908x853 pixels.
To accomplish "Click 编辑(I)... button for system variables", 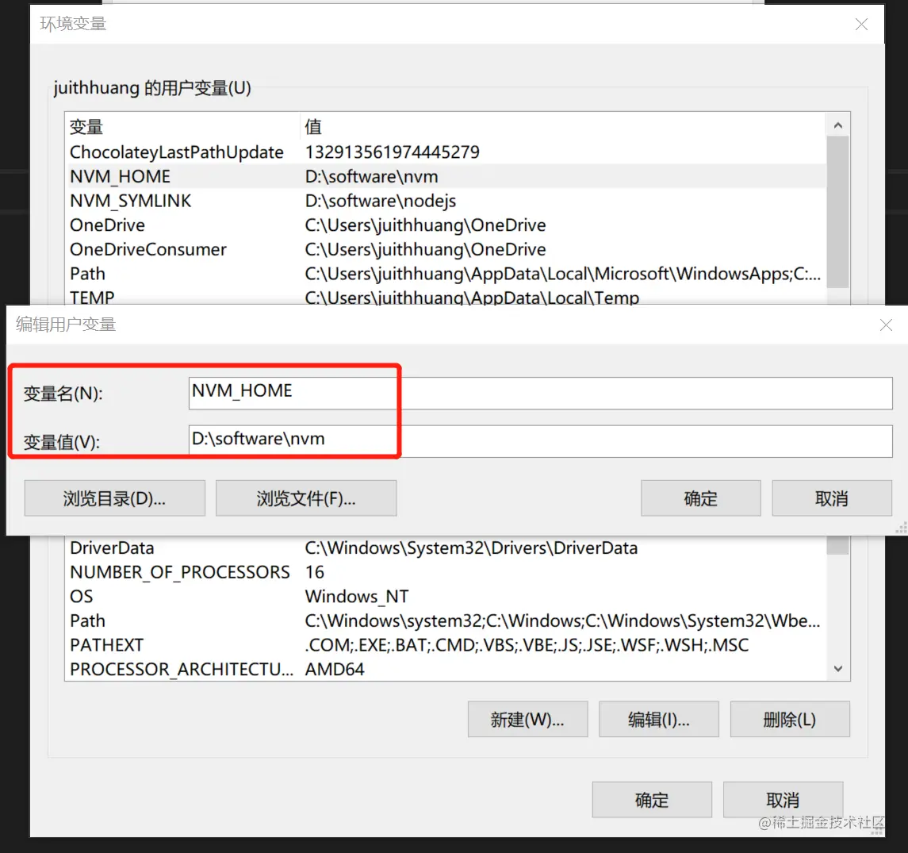I will point(659,719).
